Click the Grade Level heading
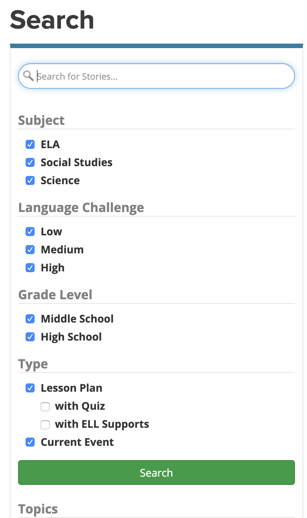 55,295
